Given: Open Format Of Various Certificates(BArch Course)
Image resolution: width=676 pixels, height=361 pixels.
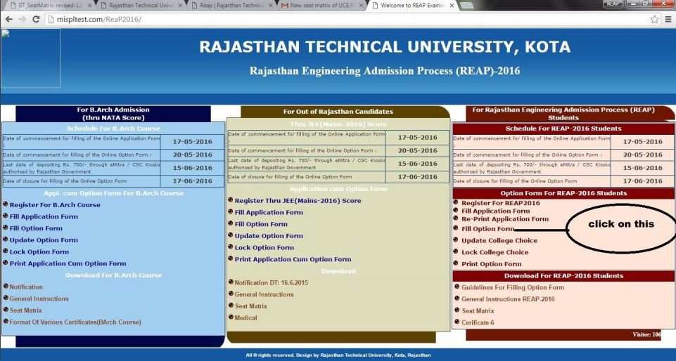Looking at the screenshot, I should point(75,322).
